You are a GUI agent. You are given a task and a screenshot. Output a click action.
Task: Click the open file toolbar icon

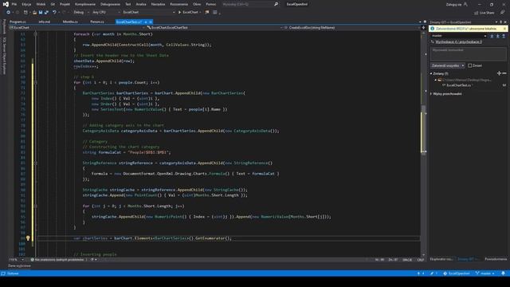pyautogui.click(x=34, y=13)
